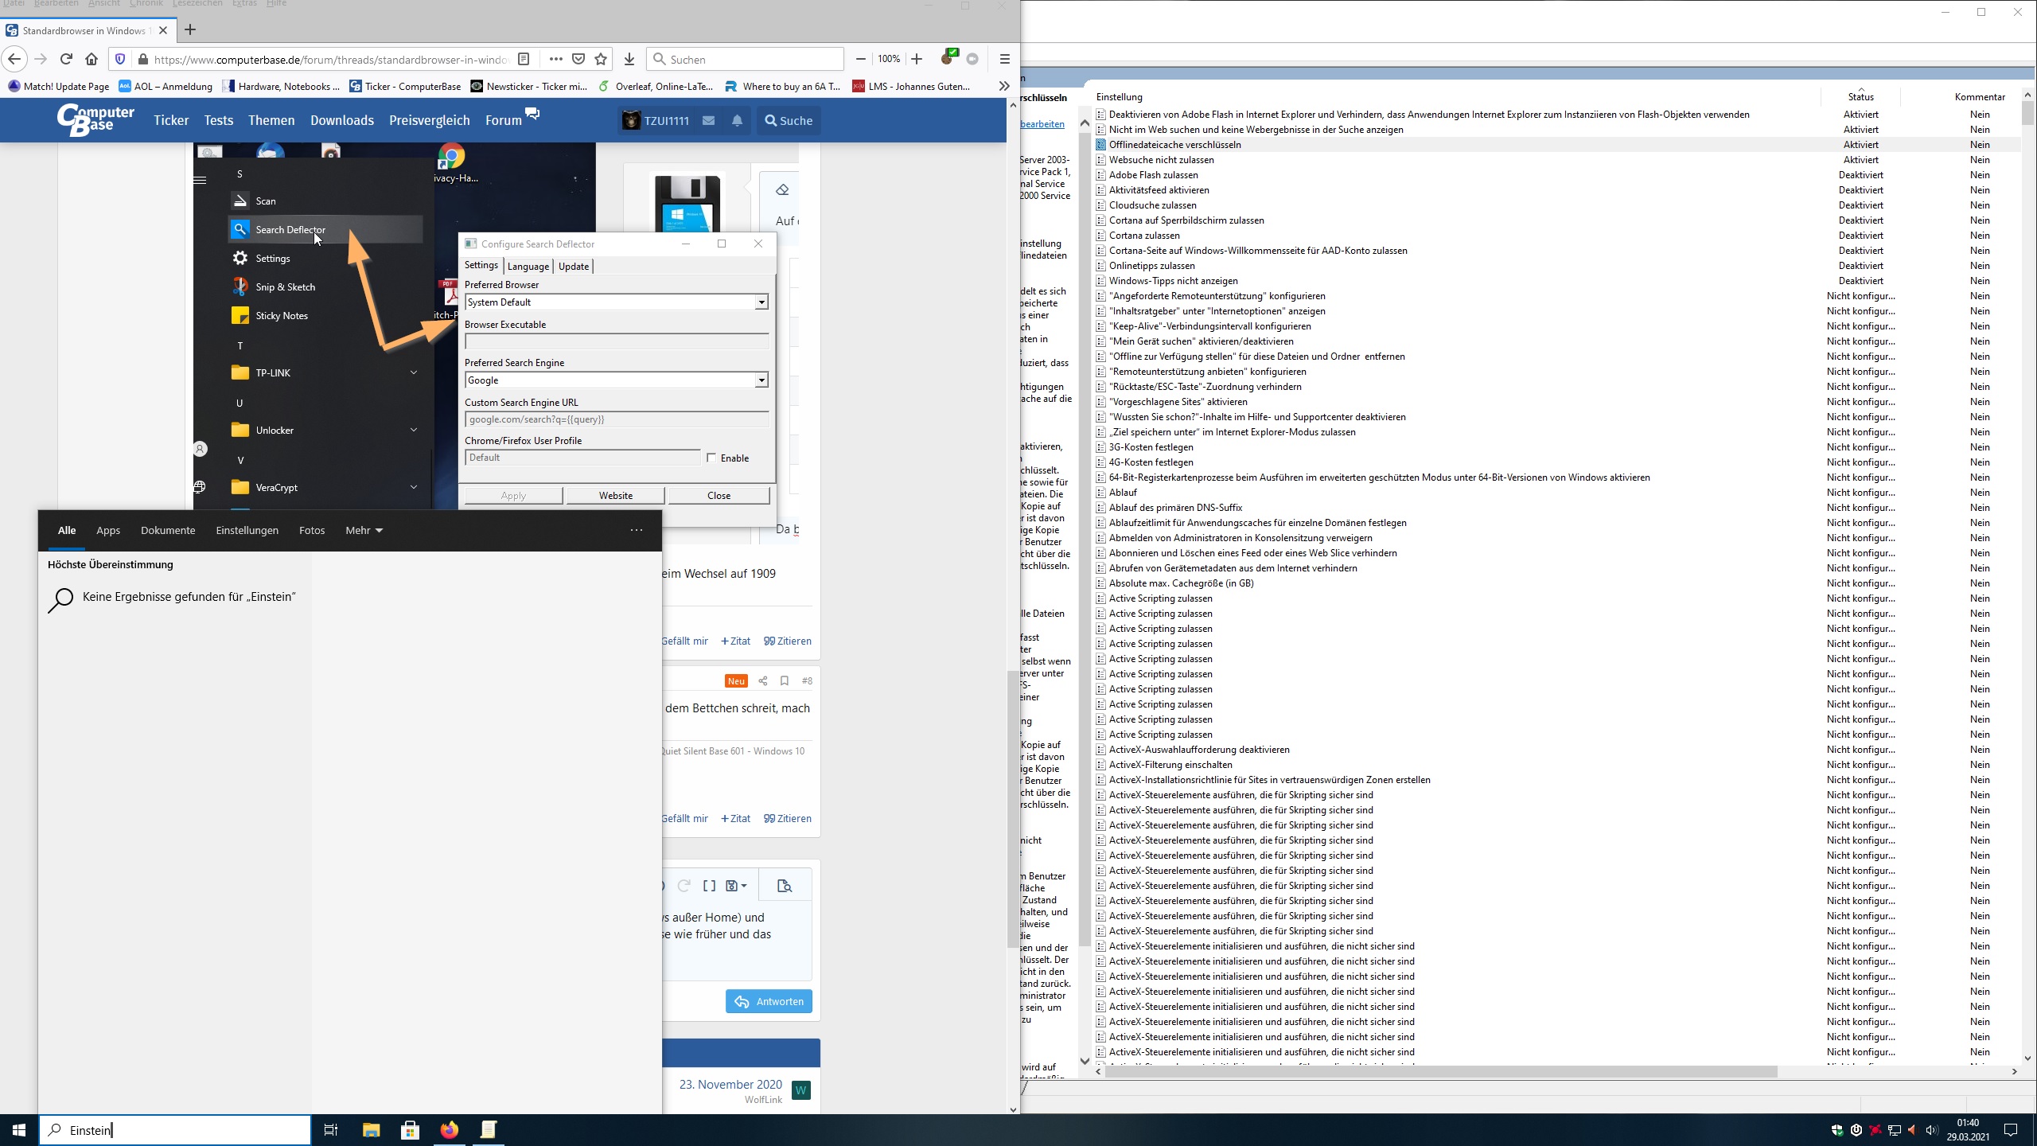Click ComputerBase Suche button
Screen dimensions: 2037x1146
789,120
